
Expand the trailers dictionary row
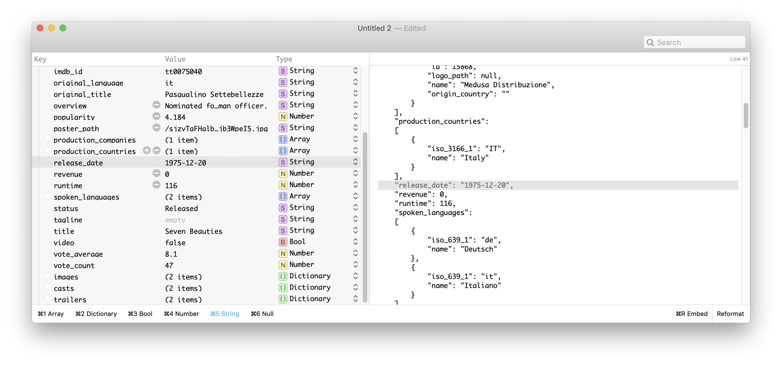48,298
